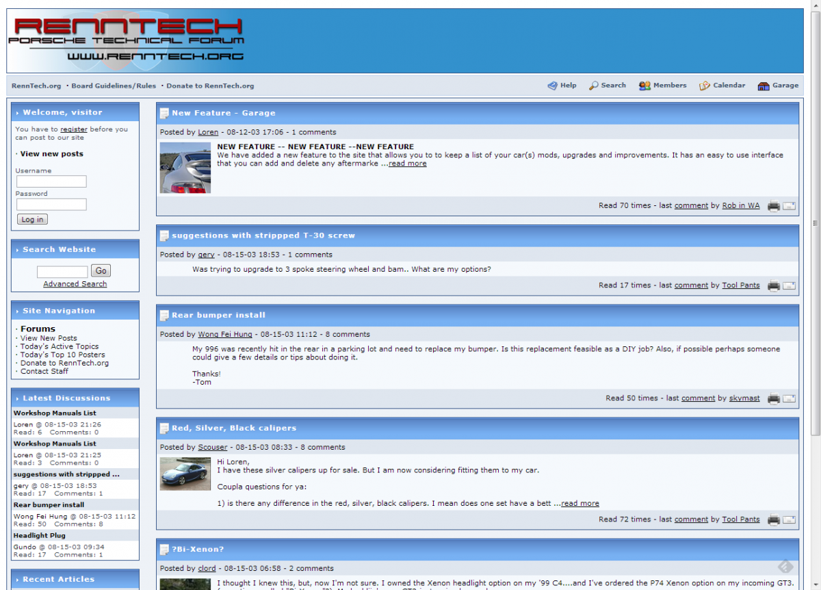Open the Advanced Search link

(x=75, y=284)
